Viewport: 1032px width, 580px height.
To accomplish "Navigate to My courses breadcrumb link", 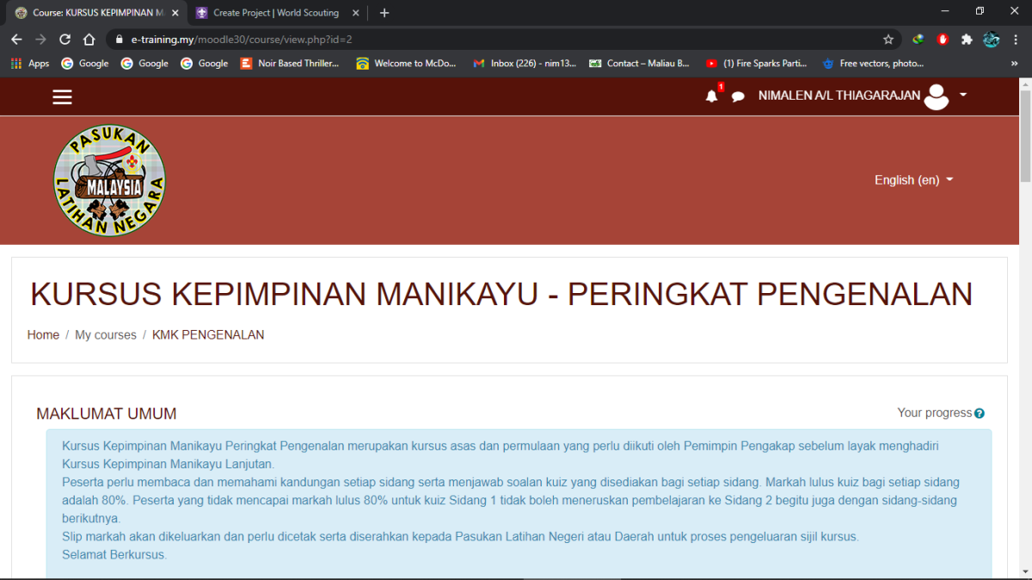I will 105,334.
